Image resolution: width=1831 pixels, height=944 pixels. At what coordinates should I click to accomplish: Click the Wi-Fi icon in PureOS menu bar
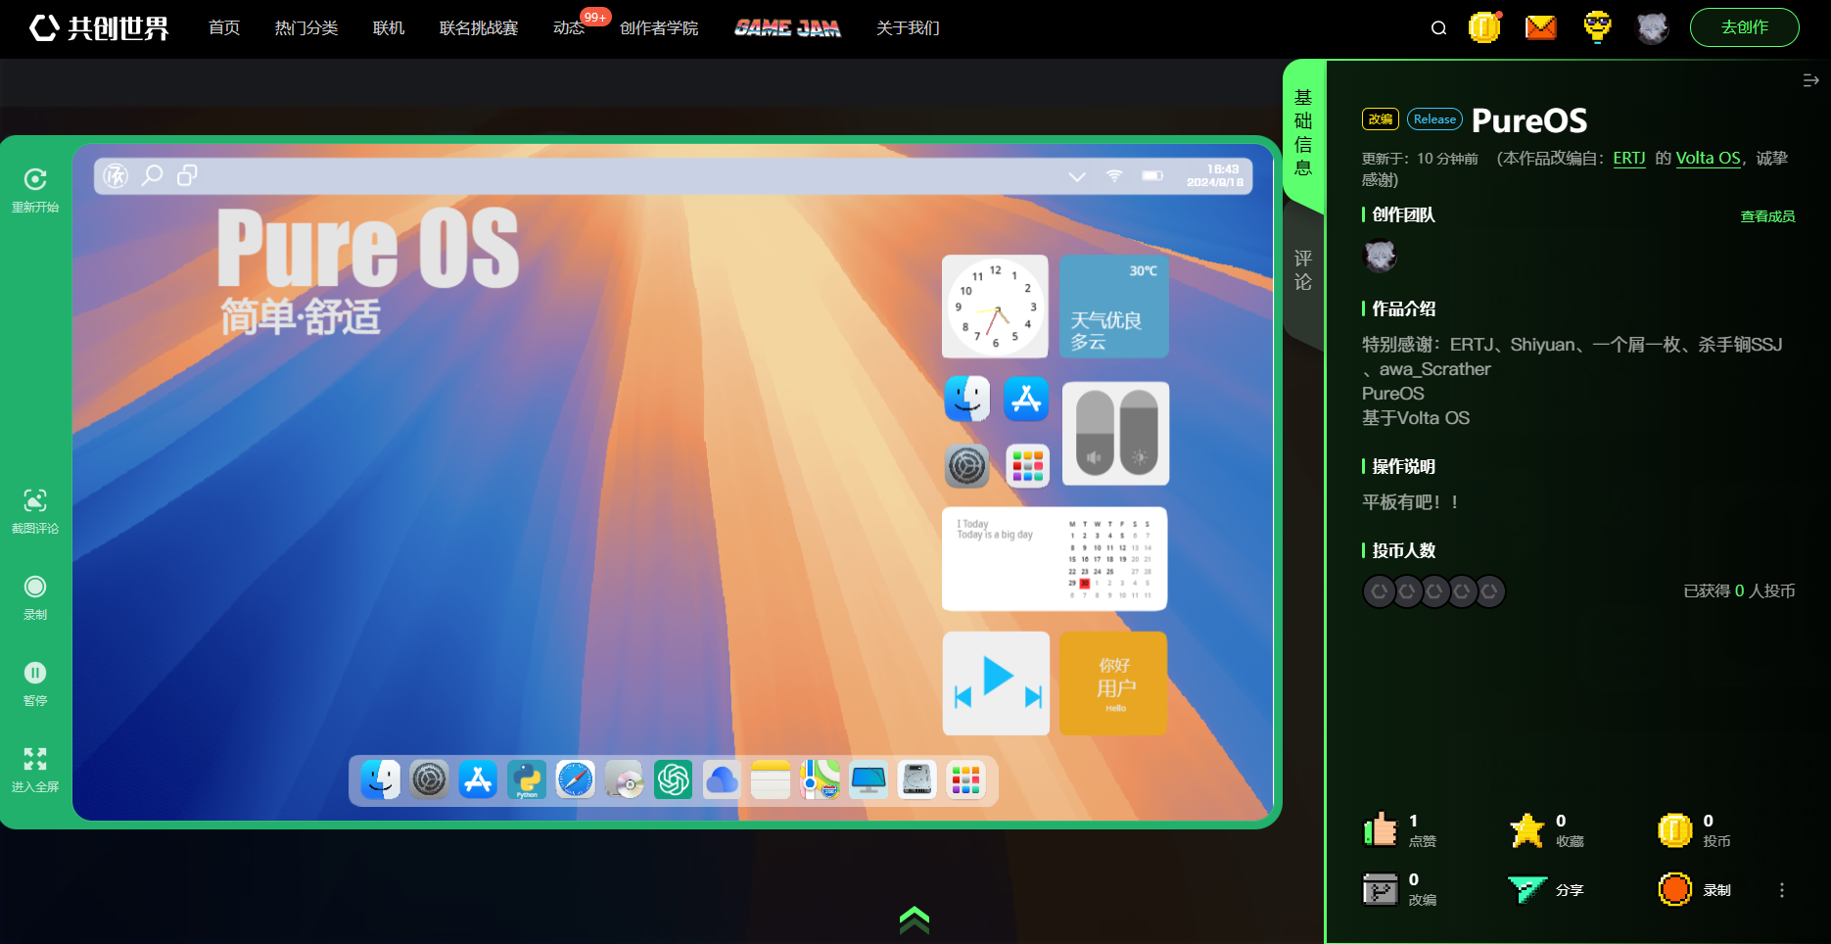pyautogui.click(x=1114, y=175)
